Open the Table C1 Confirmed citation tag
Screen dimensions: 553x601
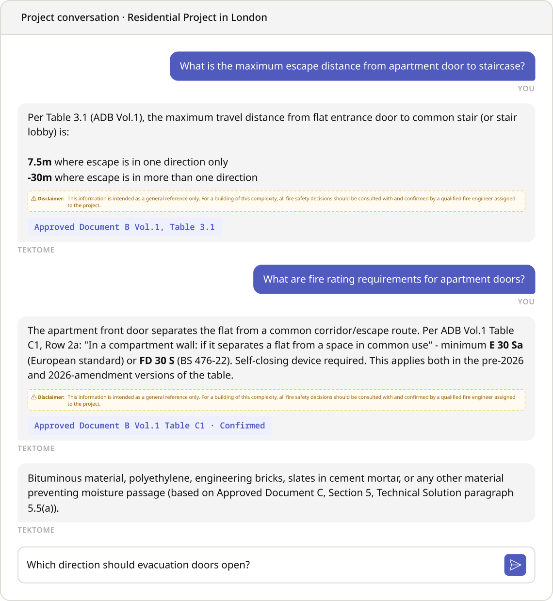[x=149, y=426]
